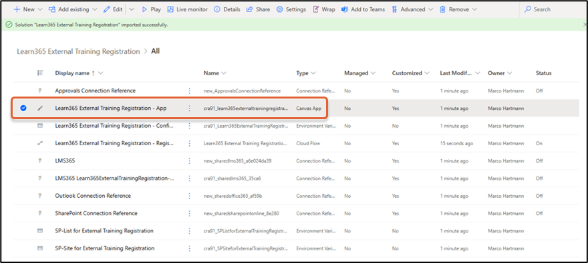Click the Cloud Flow type cell
The height and width of the screenshot is (263, 588).
point(308,143)
